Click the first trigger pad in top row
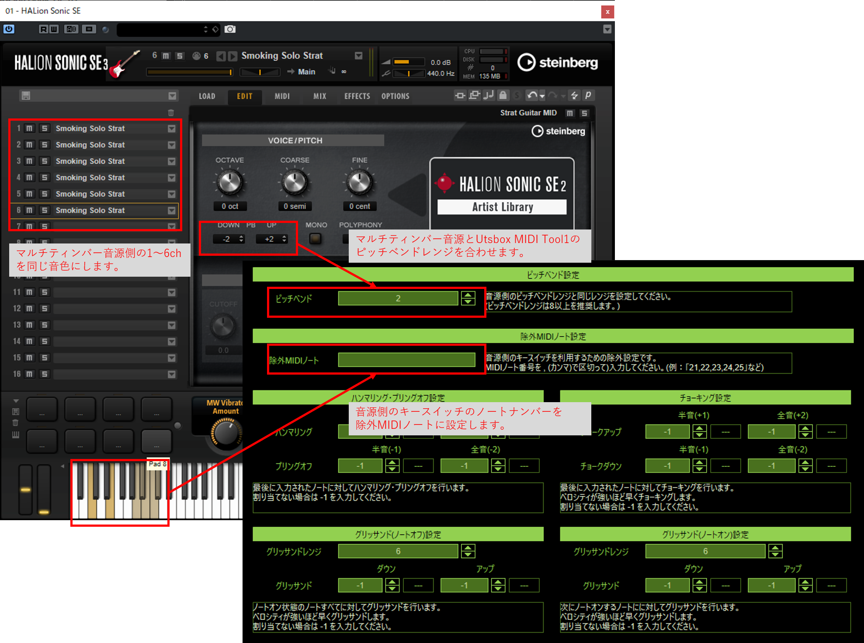Viewport: 864px width, 643px height. 42,409
